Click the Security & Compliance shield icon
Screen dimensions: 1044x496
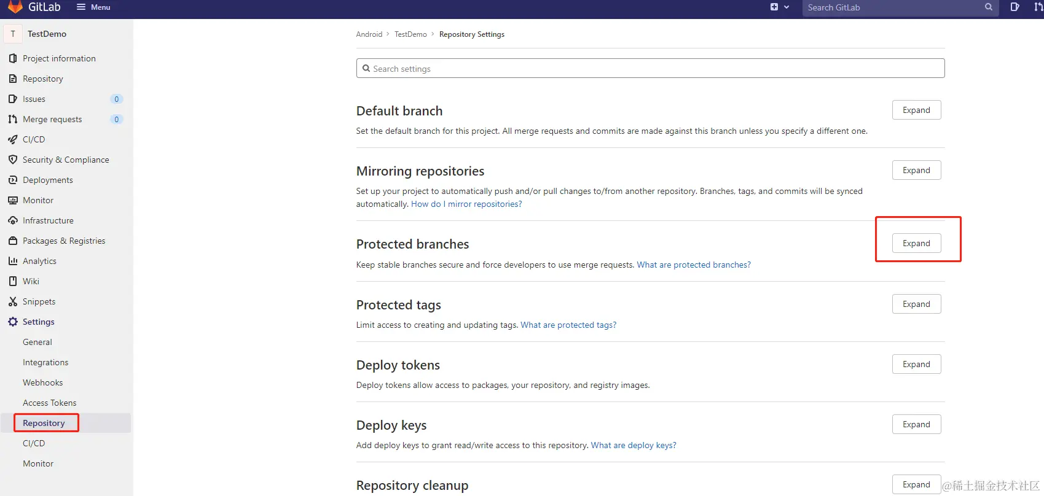(13, 160)
